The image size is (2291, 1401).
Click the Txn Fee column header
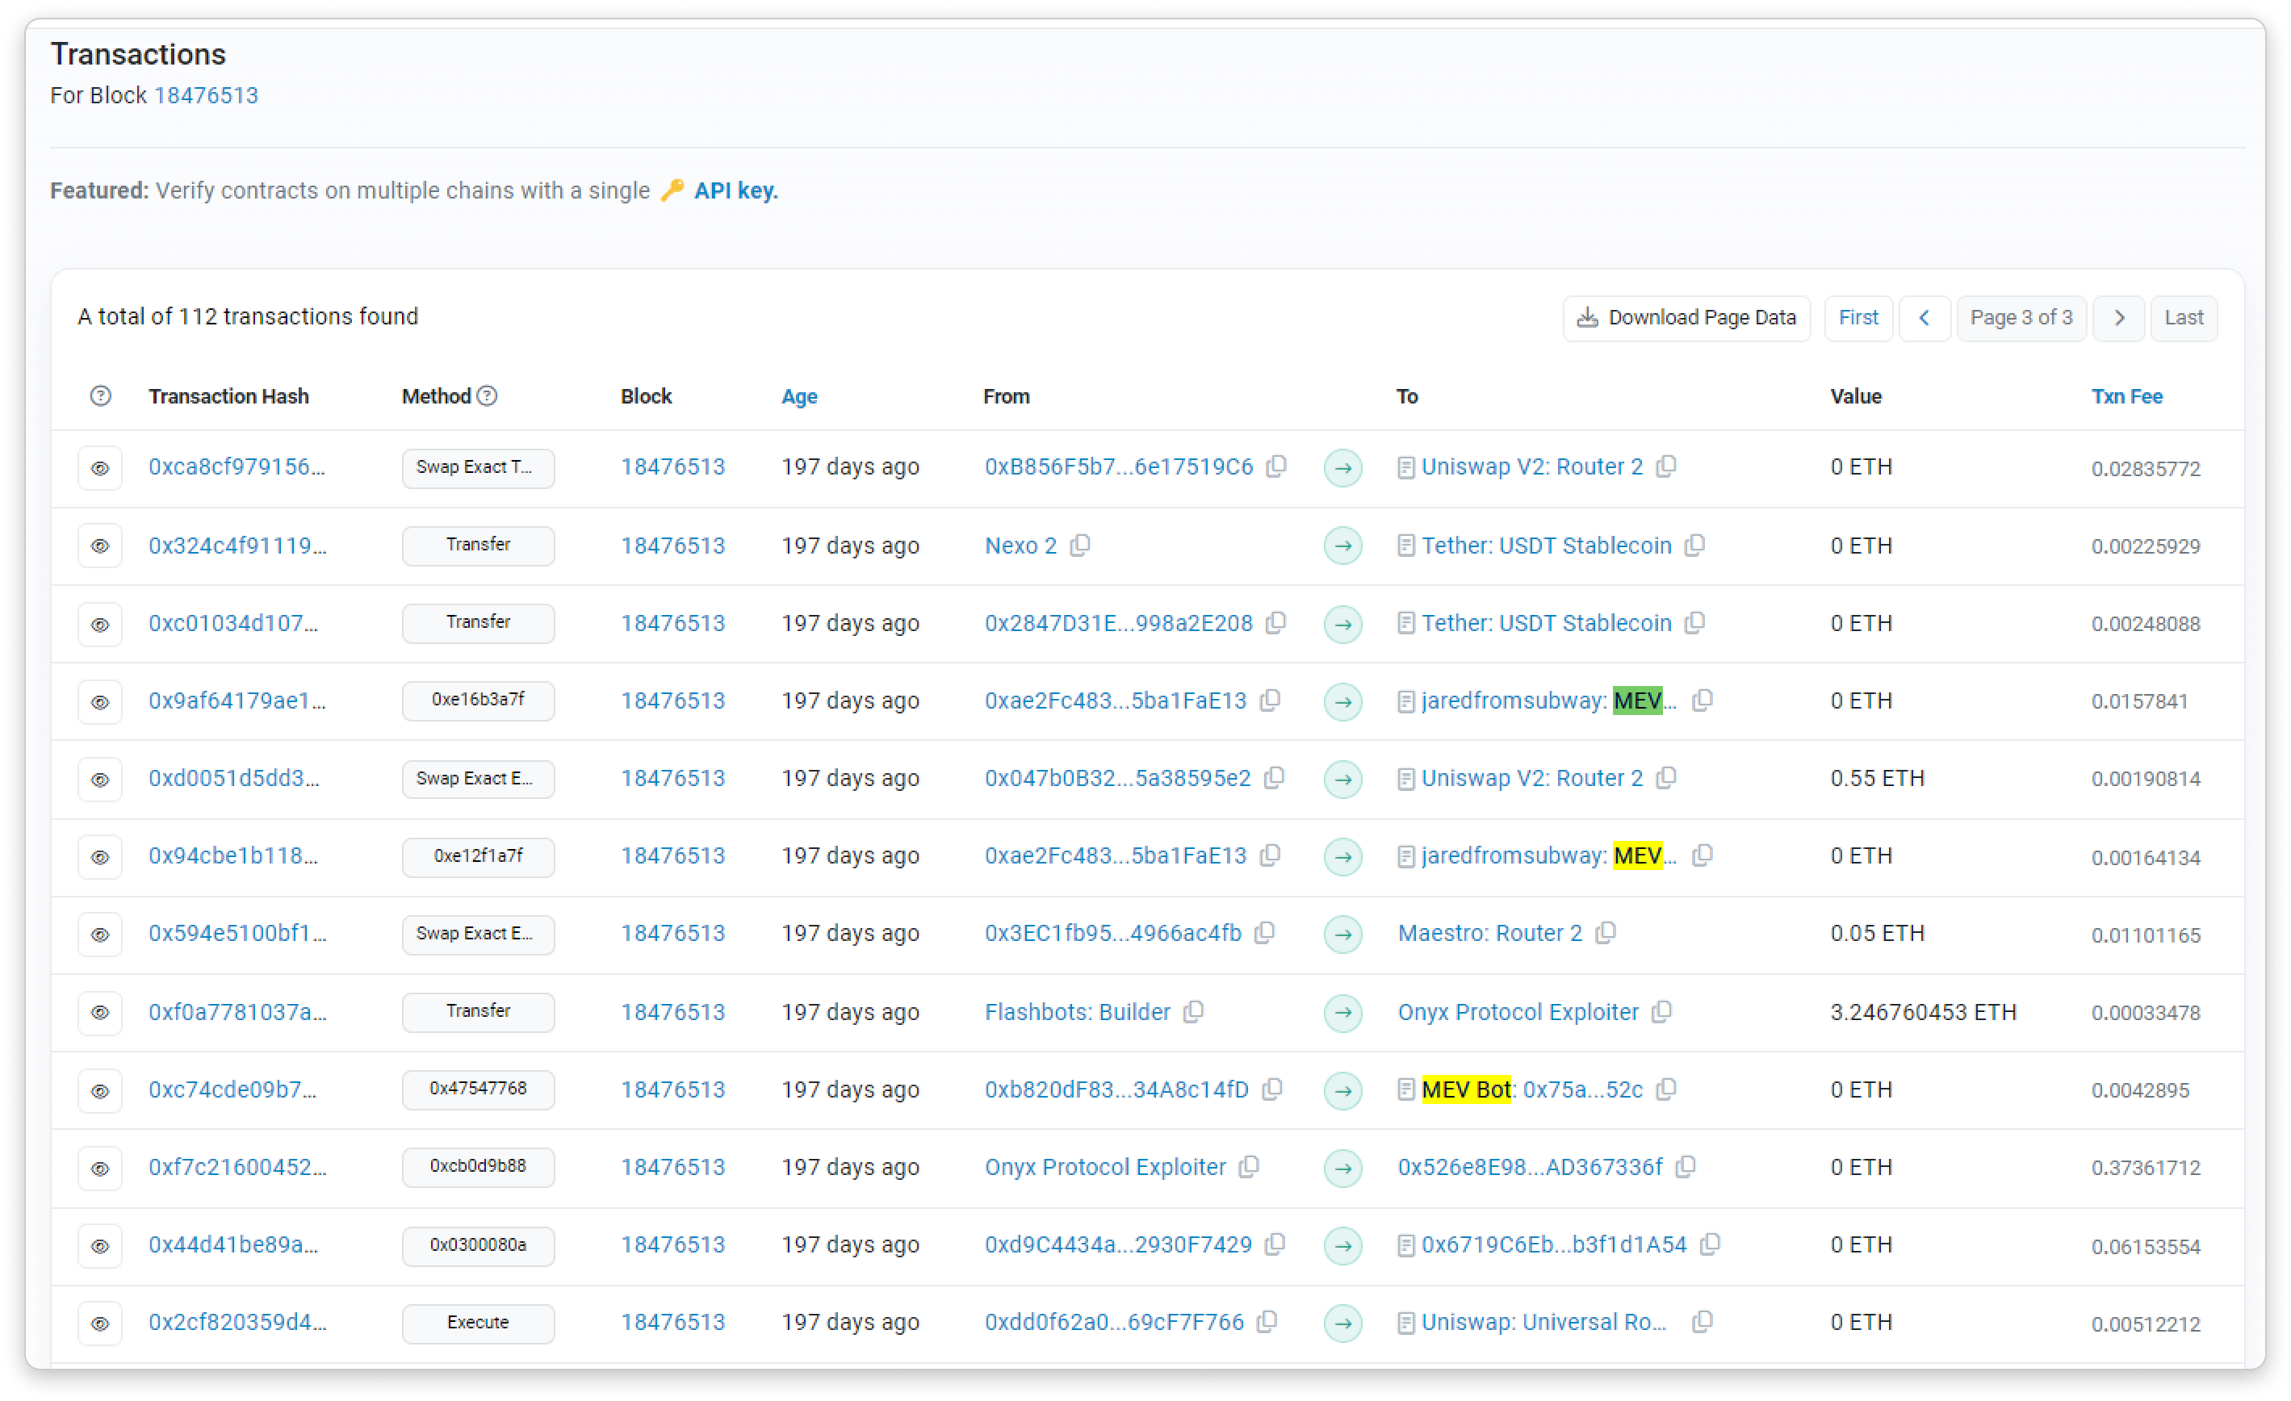tap(2126, 396)
